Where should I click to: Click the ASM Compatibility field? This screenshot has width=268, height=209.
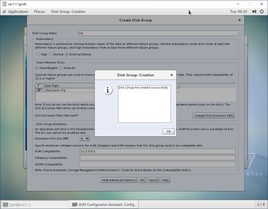158,151
